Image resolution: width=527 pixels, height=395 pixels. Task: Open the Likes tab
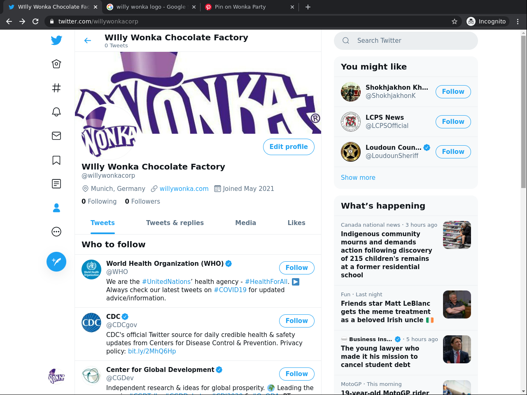tap(296, 223)
